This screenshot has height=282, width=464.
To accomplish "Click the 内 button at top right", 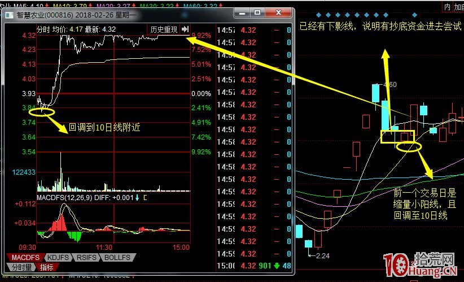I will click(447, 7).
